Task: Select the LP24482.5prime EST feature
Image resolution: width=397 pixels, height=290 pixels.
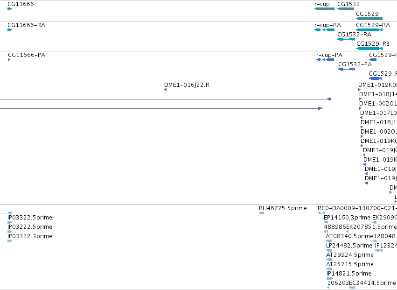Action: [329, 250]
